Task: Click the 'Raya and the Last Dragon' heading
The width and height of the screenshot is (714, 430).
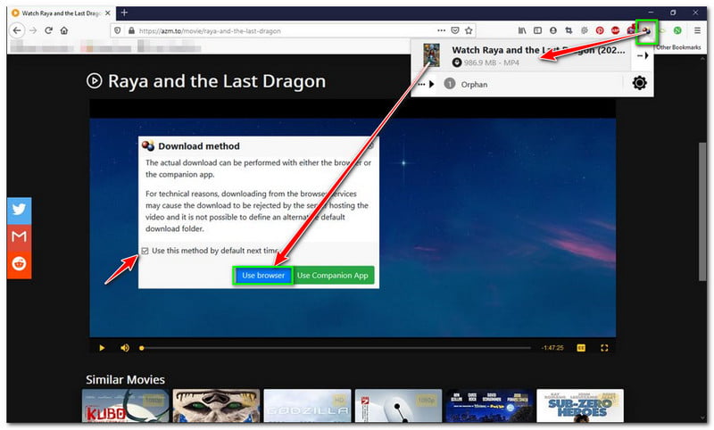Action: 217,81
